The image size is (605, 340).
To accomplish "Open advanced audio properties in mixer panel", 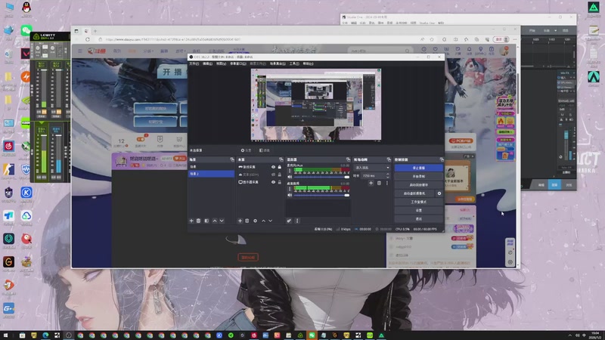I will point(289,221).
